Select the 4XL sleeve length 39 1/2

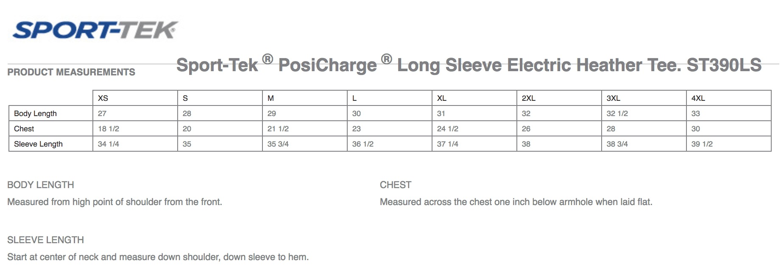[702, 144]
